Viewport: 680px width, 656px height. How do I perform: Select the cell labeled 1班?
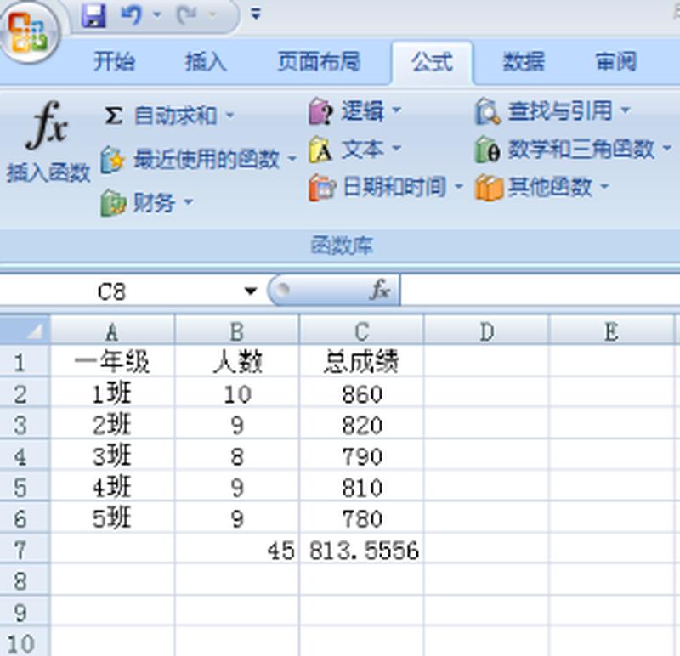tap(112, 393)
